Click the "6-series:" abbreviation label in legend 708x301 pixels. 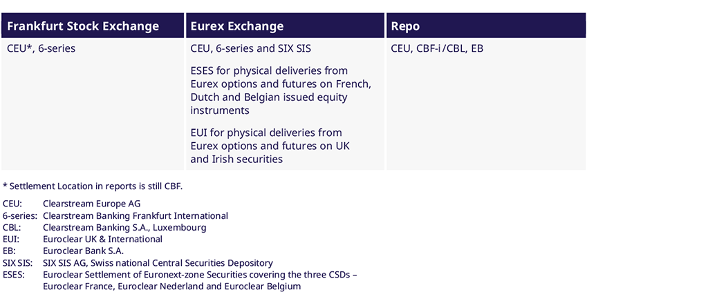(x=20, y=215)
